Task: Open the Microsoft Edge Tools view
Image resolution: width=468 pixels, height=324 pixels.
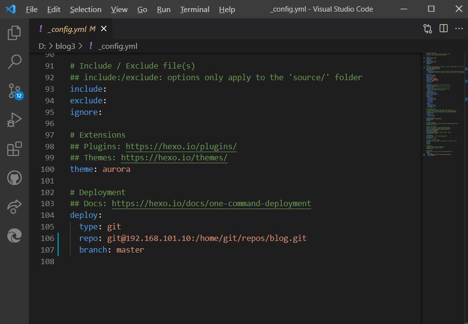Action: 14,235
